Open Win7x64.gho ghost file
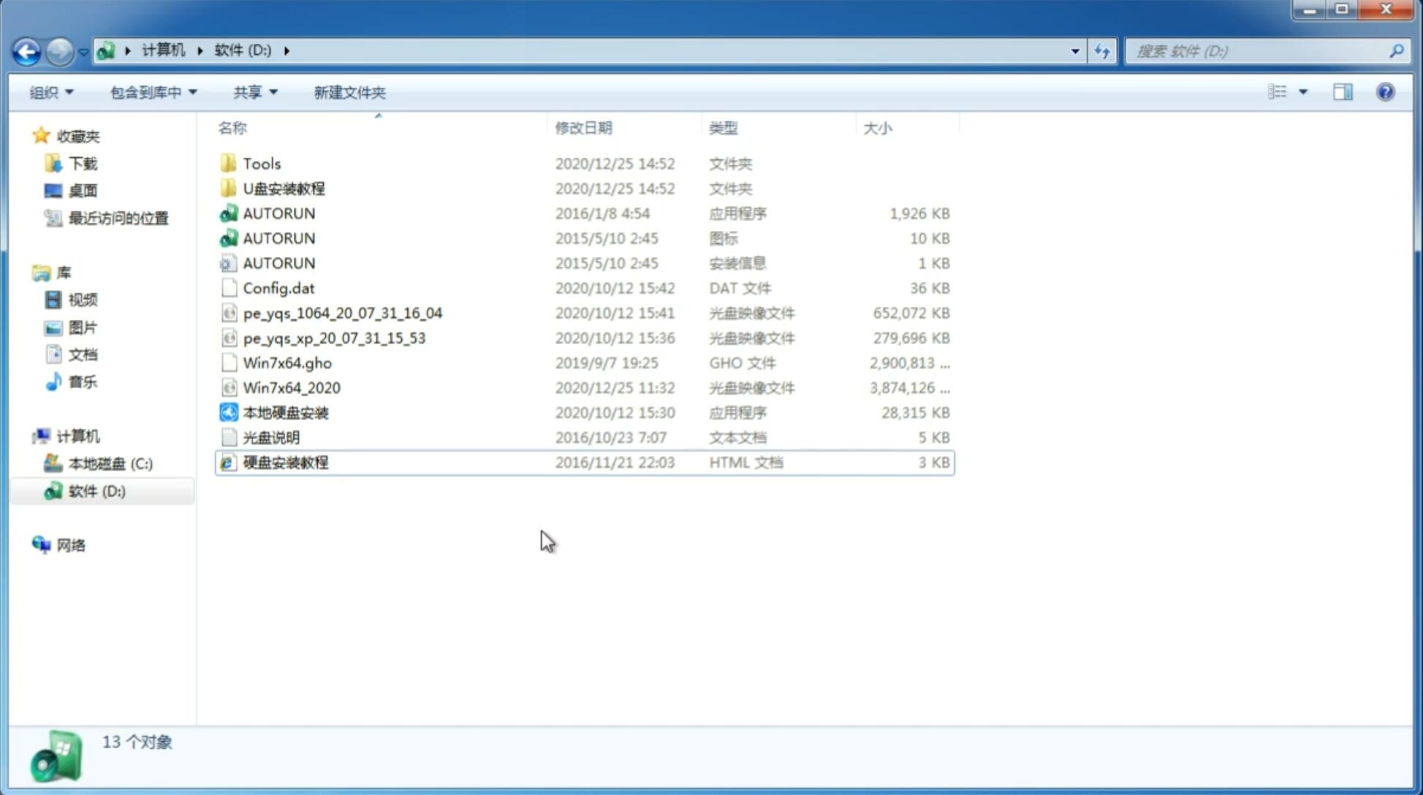The image size is (1423, 795). point(287,362)
